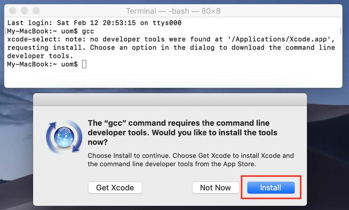The height and width of the screenshot is (210, 349).
Task: Click the Install button
Action: (x=270, y=188)
